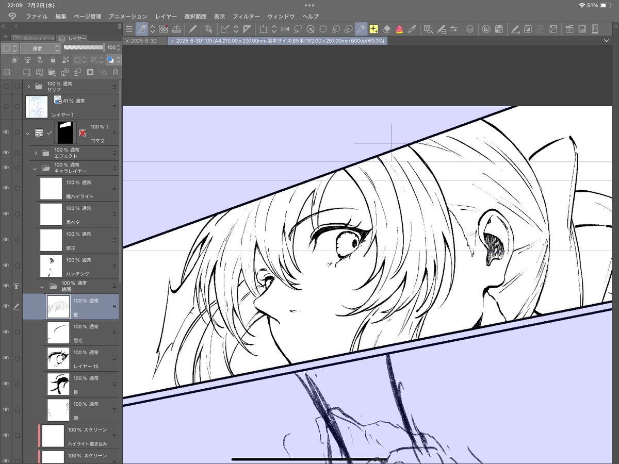Click the smartphone preview icon
Image resolution: width=619 pixels, height=464 pixels.
click(x=595, y=29)
